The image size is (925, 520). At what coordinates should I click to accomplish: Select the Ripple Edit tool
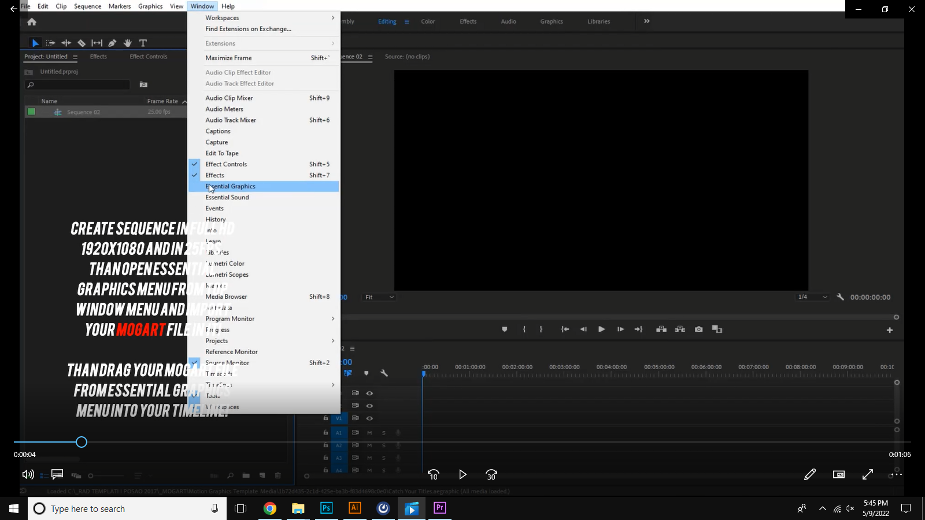66,43
